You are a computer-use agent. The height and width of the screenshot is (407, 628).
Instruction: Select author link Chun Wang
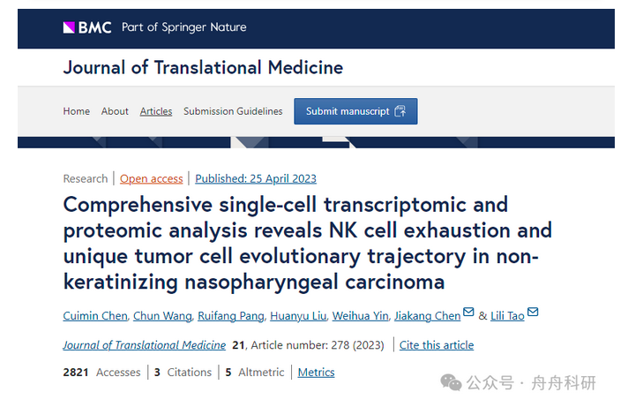(162, 316)
